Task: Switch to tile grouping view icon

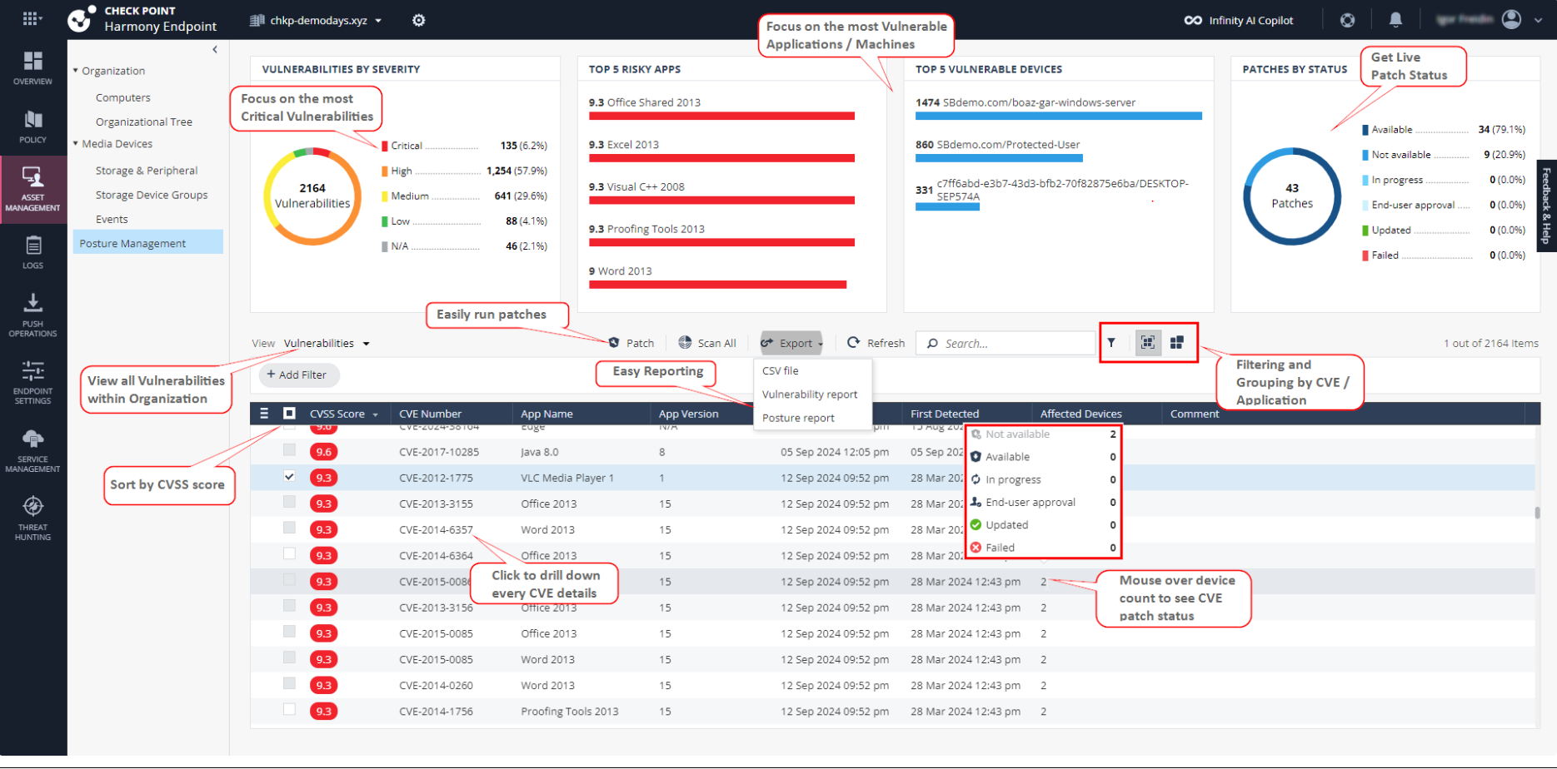Action: point(1177,343)
